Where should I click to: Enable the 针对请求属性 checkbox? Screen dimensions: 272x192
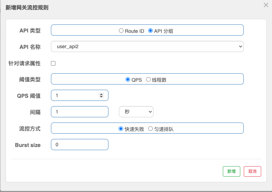[x=53, y=64]
